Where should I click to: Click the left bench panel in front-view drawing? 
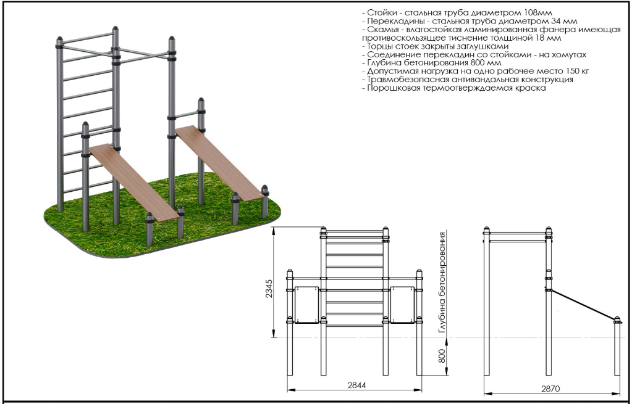[307, 304]
